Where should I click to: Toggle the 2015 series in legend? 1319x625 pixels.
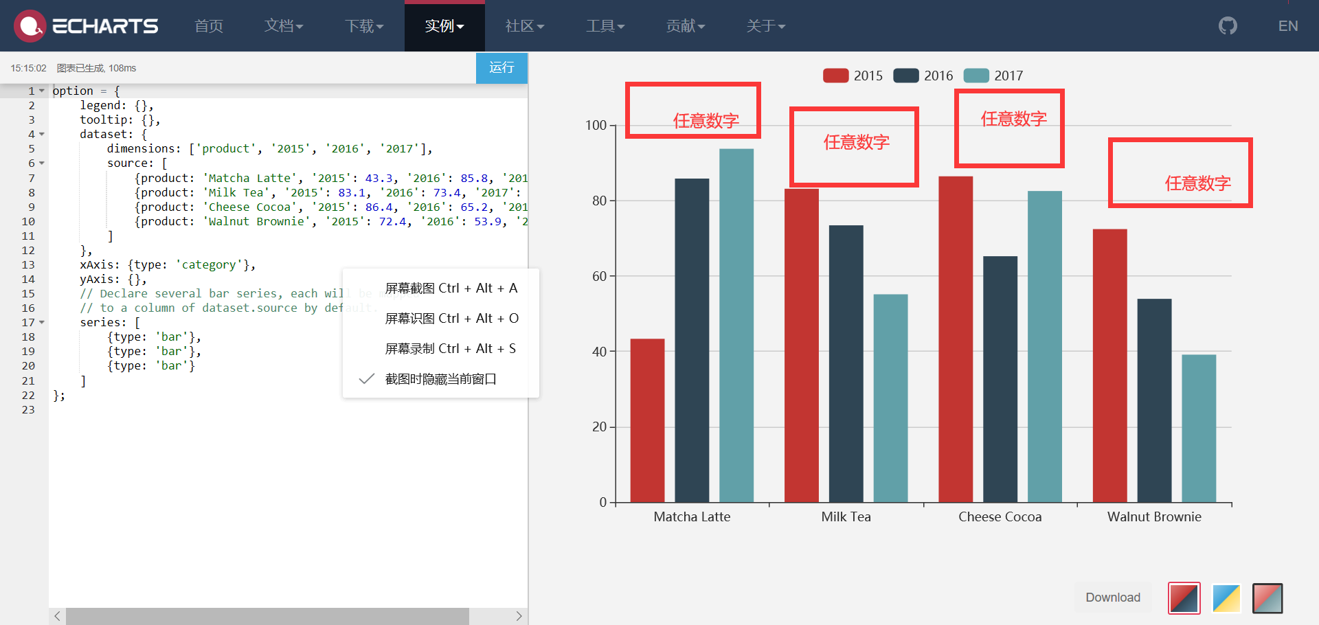tap(853, 76)
